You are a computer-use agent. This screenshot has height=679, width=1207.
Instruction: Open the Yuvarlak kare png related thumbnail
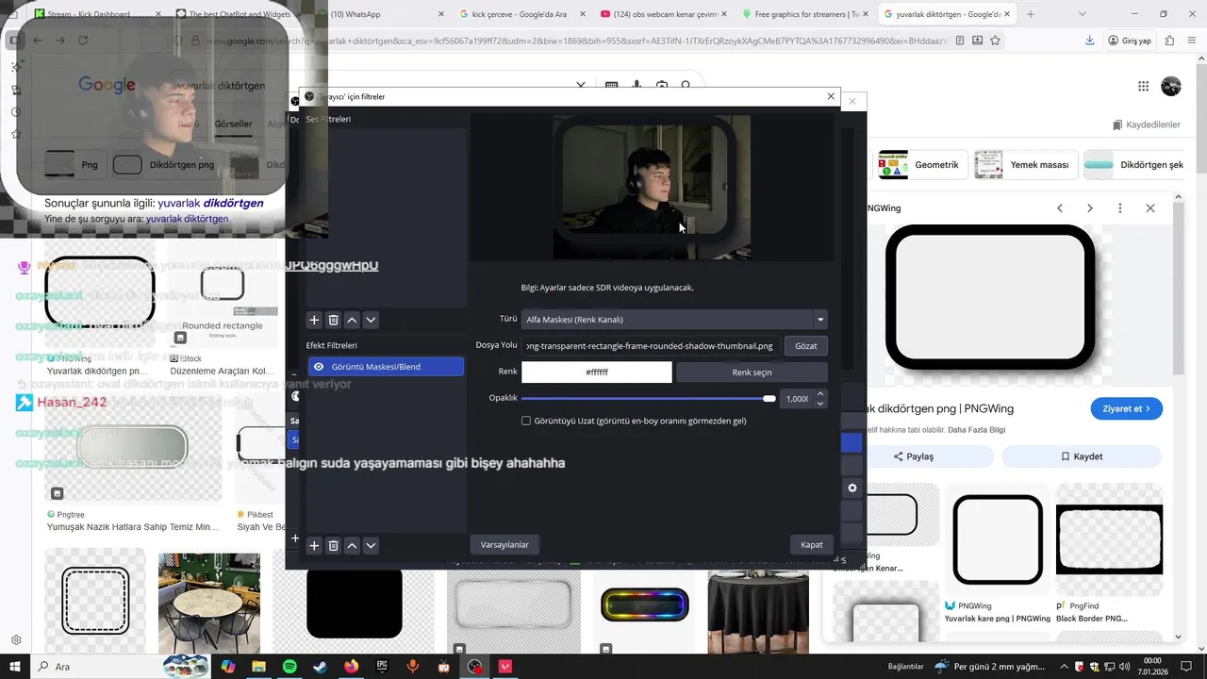point(998,539)
